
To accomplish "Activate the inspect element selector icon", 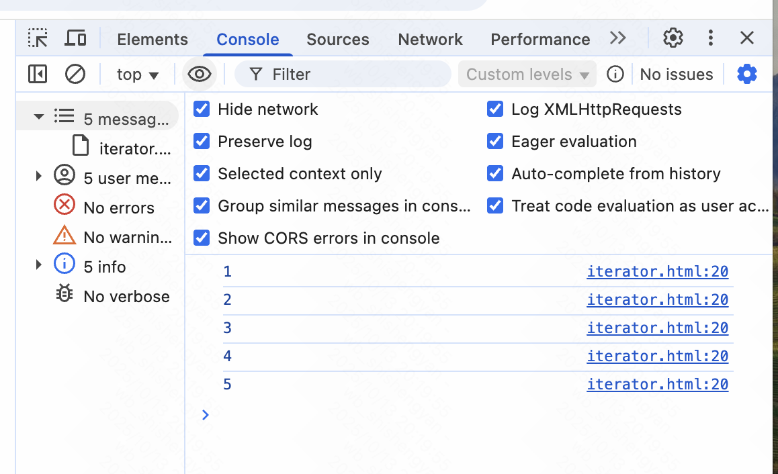I will pos(38,38).
